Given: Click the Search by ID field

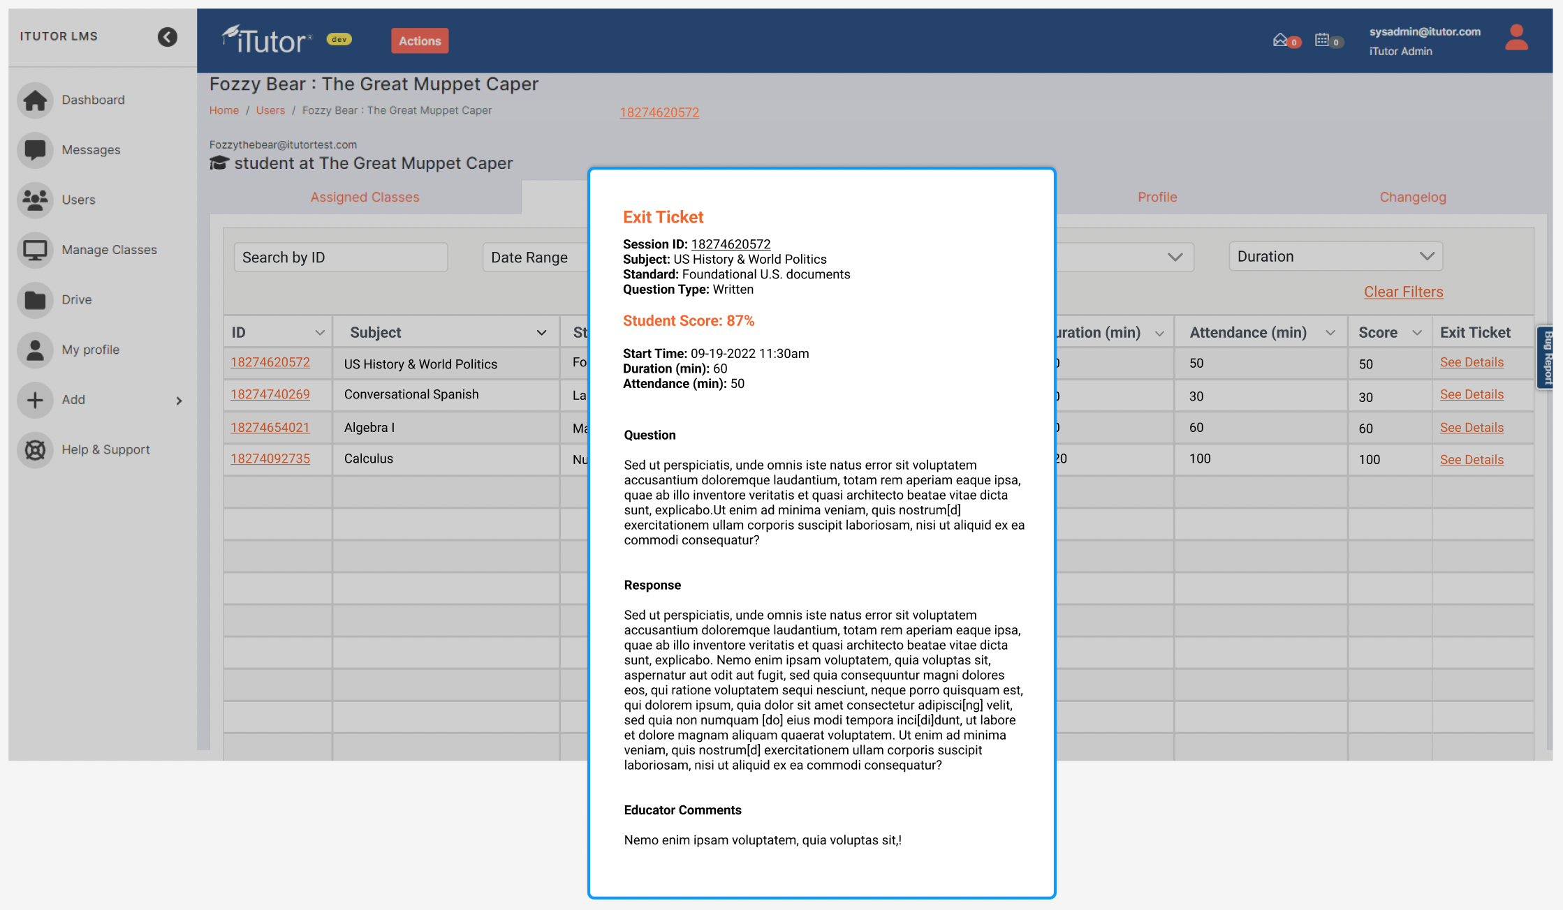Looking at the screenshot, I should click(340, 258).
